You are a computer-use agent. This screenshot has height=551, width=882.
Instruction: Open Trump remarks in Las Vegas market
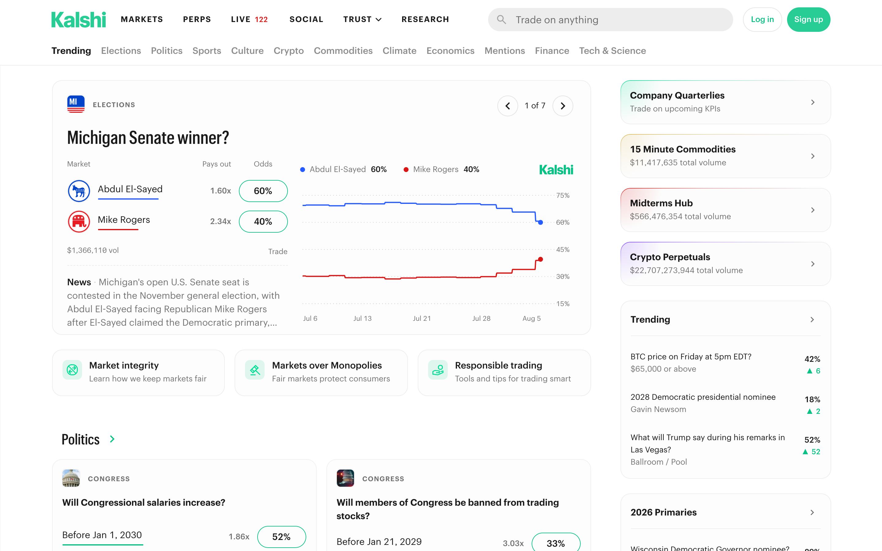pyautogui.click(x=725, y=450)
